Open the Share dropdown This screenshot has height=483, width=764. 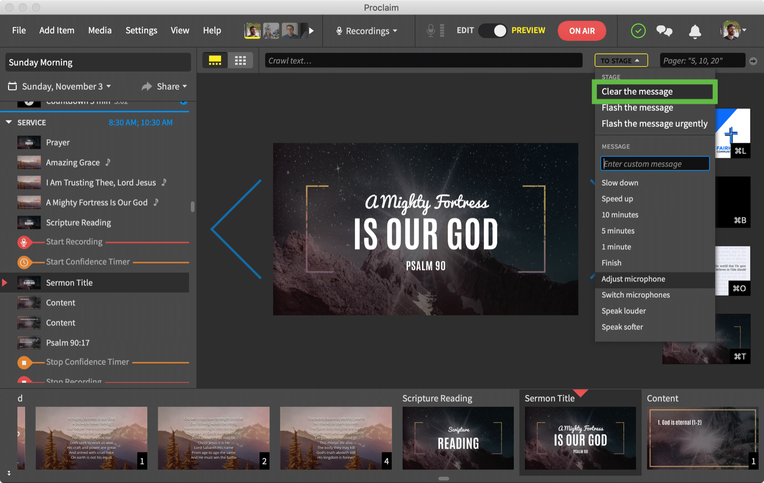pyautogui.click(x=164, y=86)
